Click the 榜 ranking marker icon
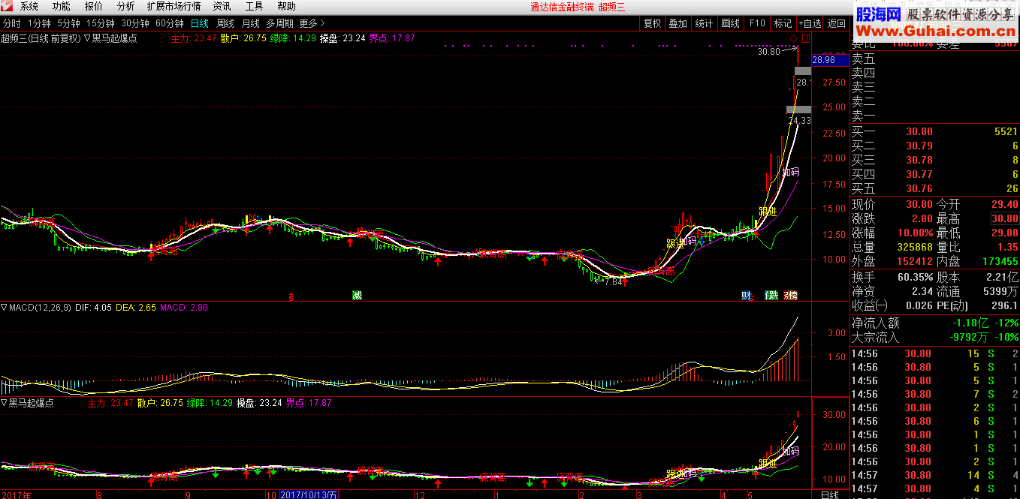This screenshot has width=1020, height=499. coord(791,295)
